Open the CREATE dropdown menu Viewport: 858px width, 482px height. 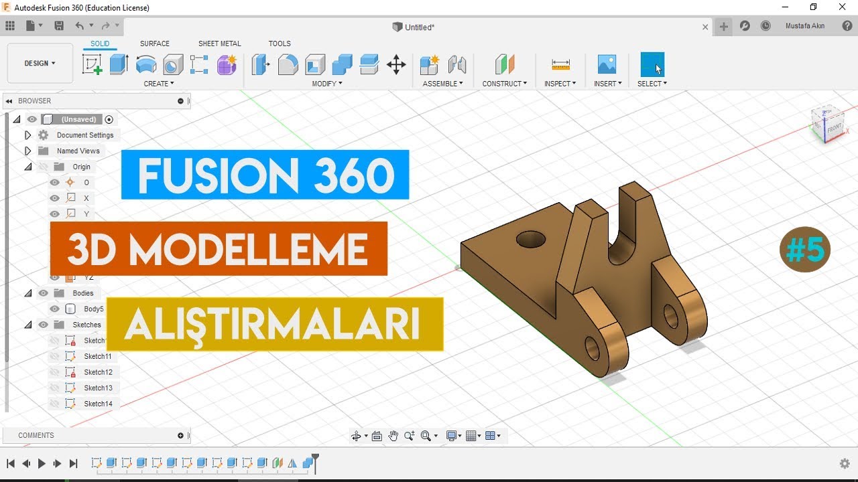[159, 84]
